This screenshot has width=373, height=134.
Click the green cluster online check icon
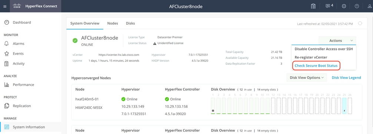75,41
